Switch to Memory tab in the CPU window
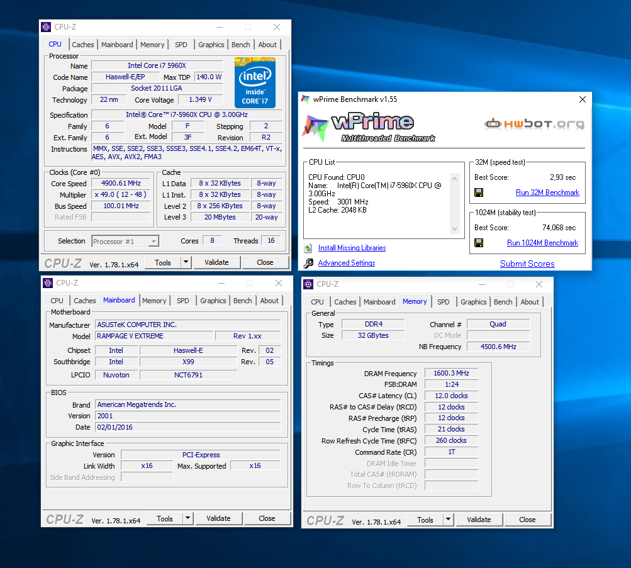The height and width of the screenshot is (568, 631). coord(152,45)
